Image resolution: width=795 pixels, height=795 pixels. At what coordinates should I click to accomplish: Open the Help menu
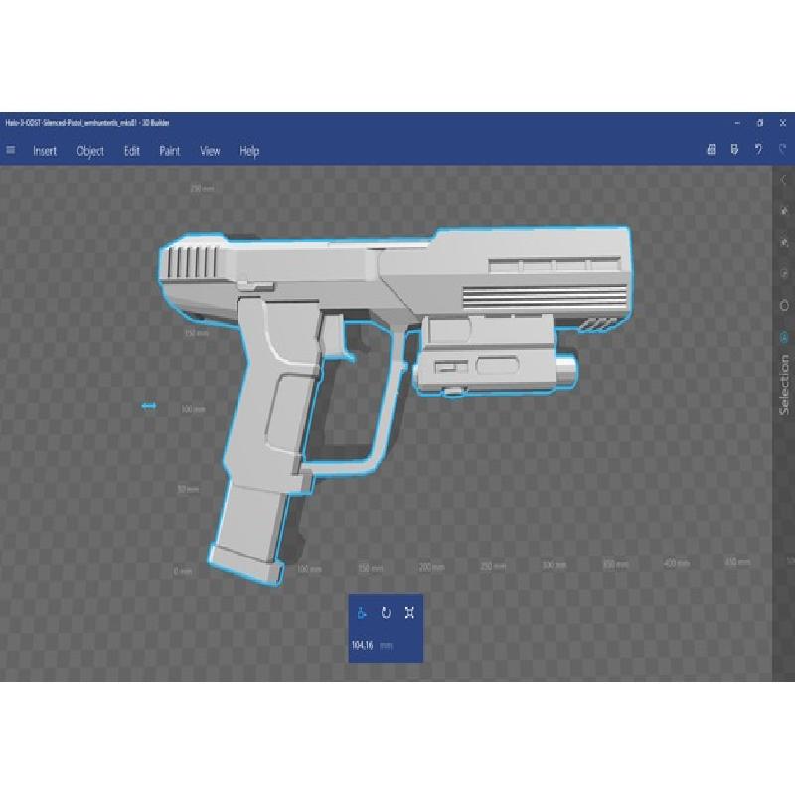tap(249, 151)
